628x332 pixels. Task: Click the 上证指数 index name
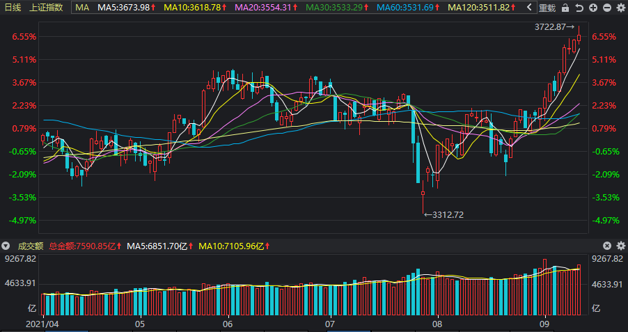click(46, 7)
